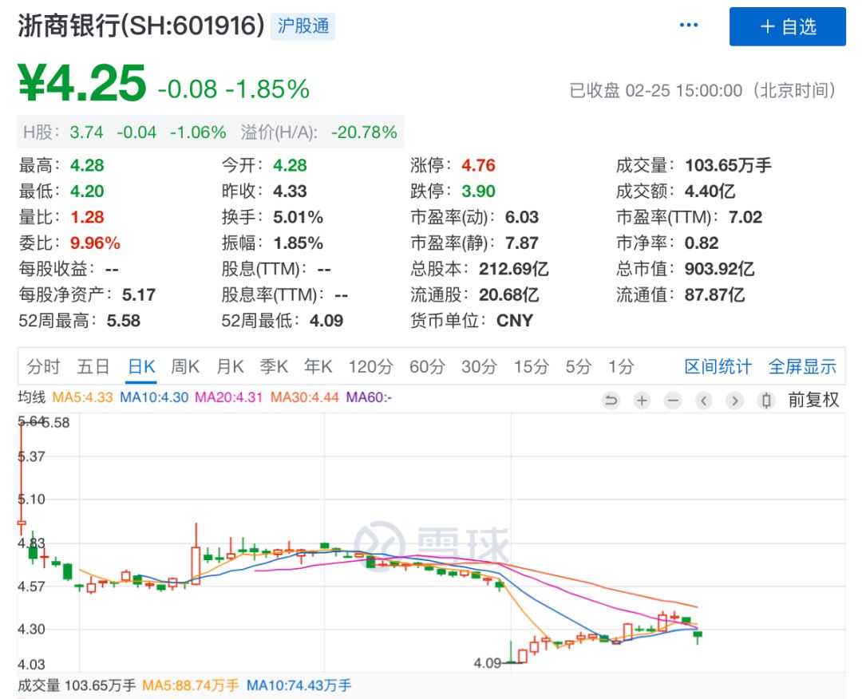Viewport: 862px width, 699px height.
Task: Select the 五日 chart tab
Action: coord(93,366)
